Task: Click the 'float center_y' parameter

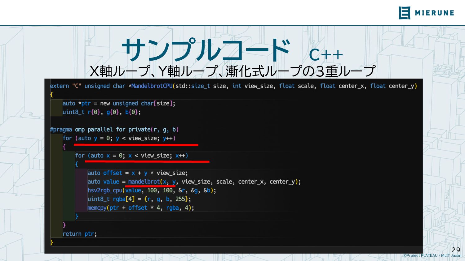Action: click(392, 86)
